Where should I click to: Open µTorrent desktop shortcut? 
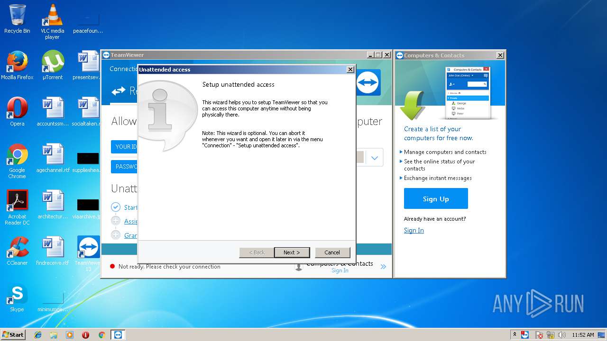52,65
